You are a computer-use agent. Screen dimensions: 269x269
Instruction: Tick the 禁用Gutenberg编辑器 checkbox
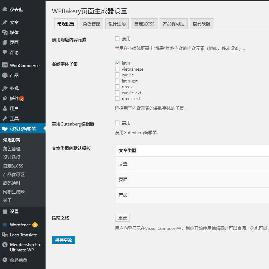[117, 123]
